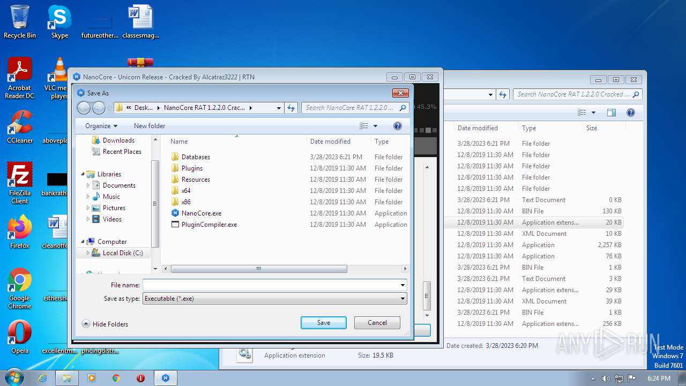Select PluginCompiler.exe file in list
686x386 pixels.
[x=209, y=225]
